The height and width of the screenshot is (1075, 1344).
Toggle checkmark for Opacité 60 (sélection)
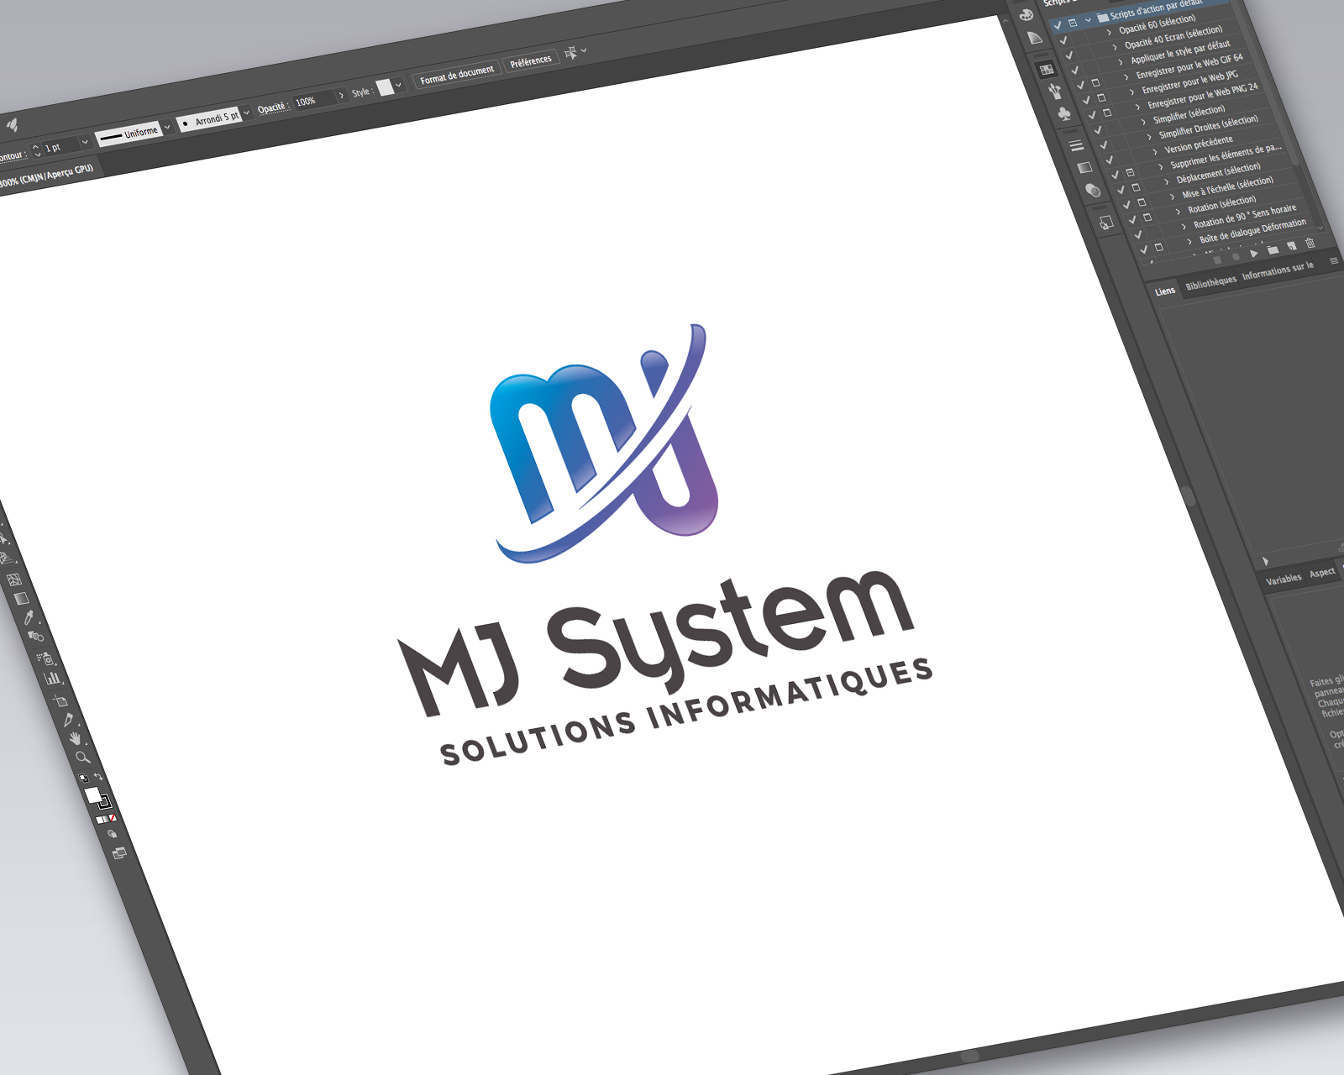tap(1063, 40)
